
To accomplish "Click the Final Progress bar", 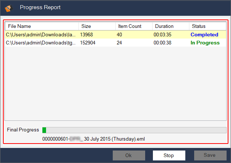I will [x=134, y=130].
